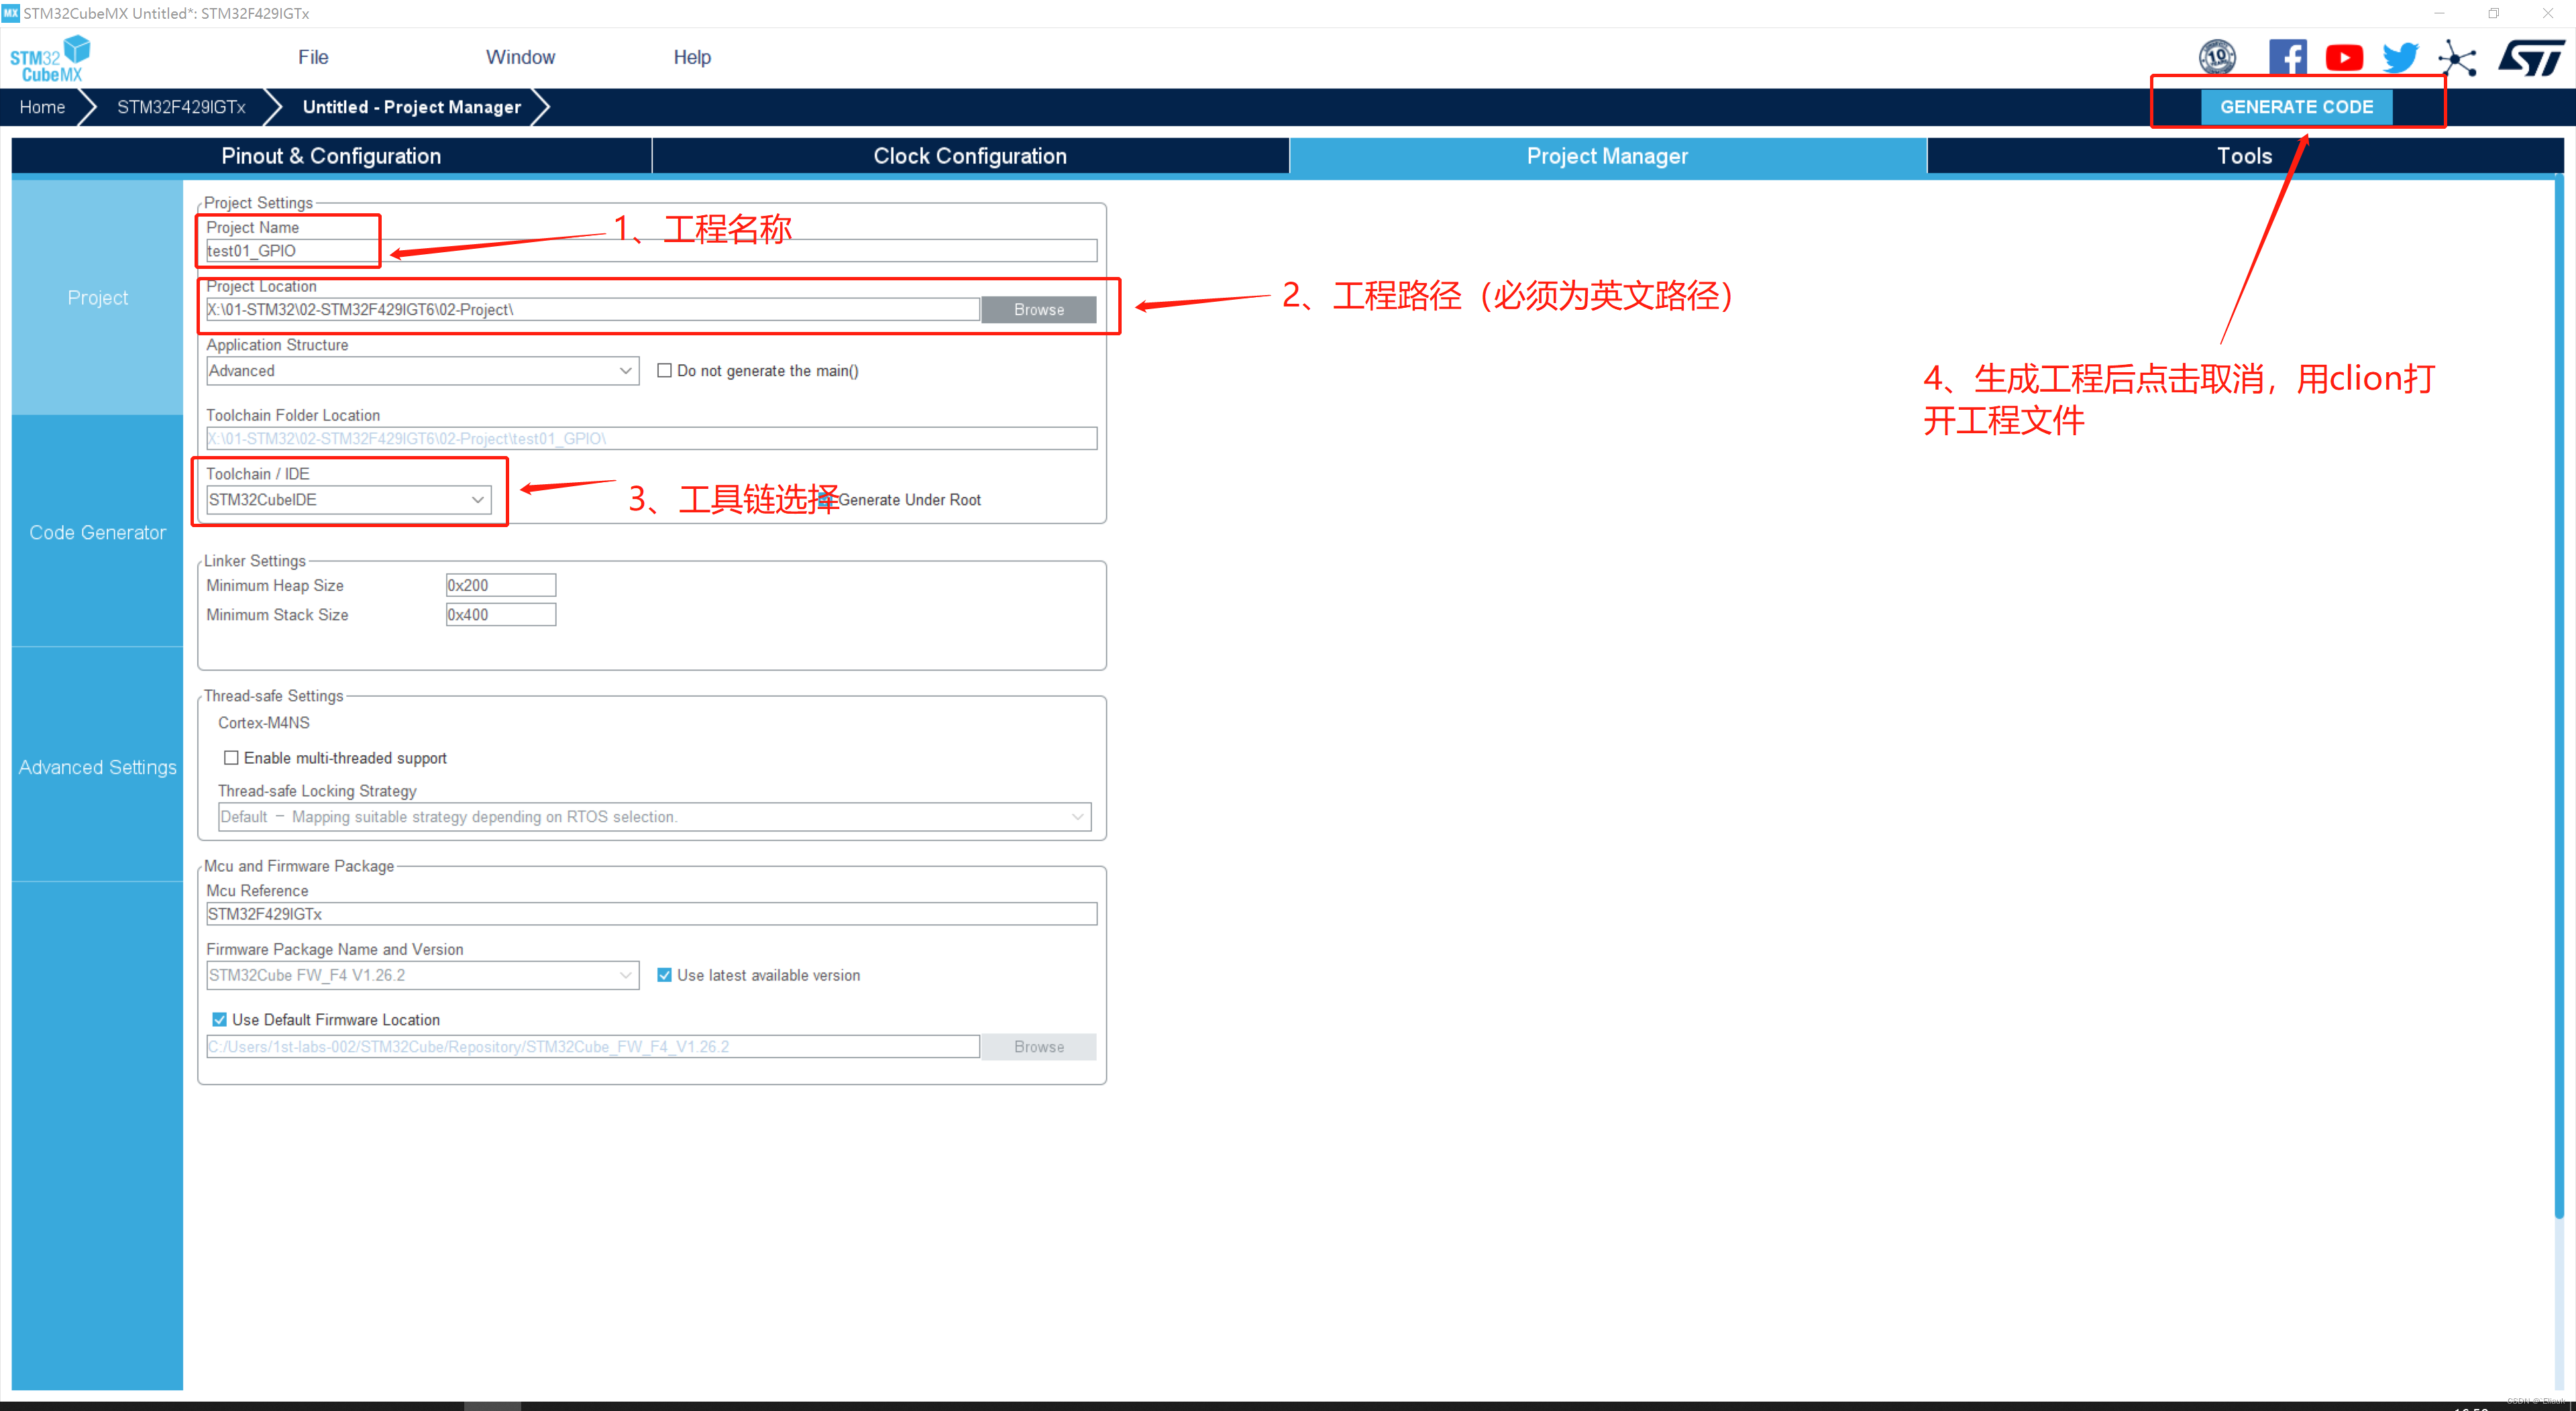The image size is (2576, 1411).
Task: Expand the Application Structure dropdown
Action: [x=625, y=371]
